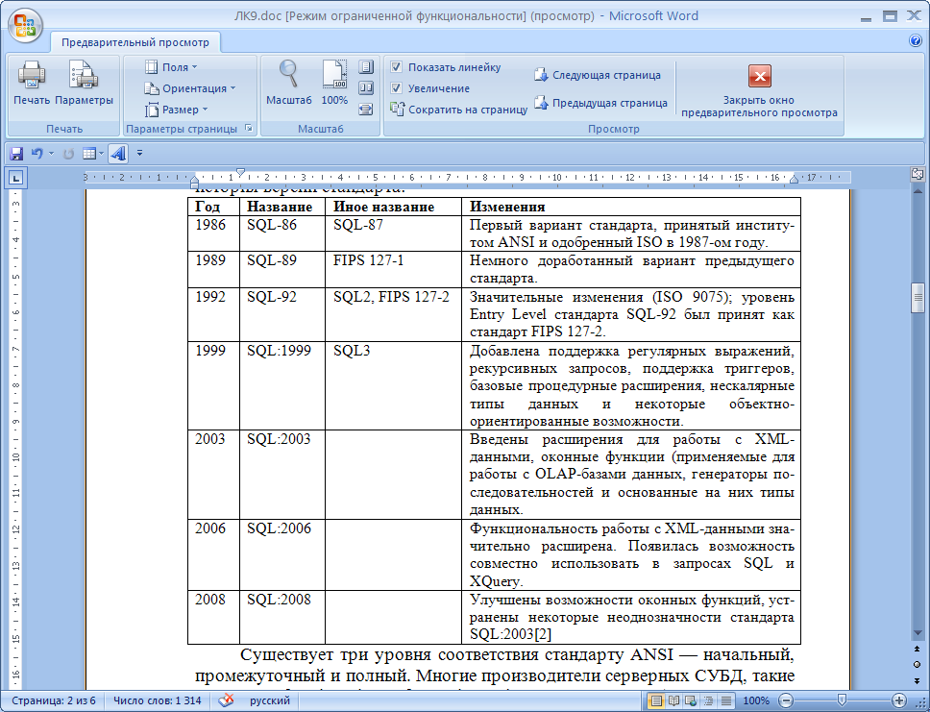Switch to Draft view

[726, 700]
